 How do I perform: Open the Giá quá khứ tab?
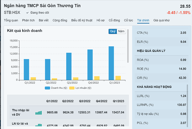pyautogui.click(x=161, y=20)
